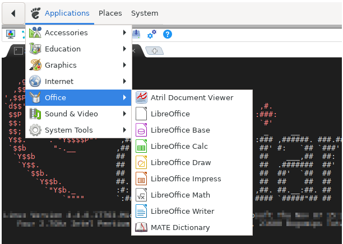Click the Sound & Video film icon
Screen dimensions: 343x244
coord(35,114)
